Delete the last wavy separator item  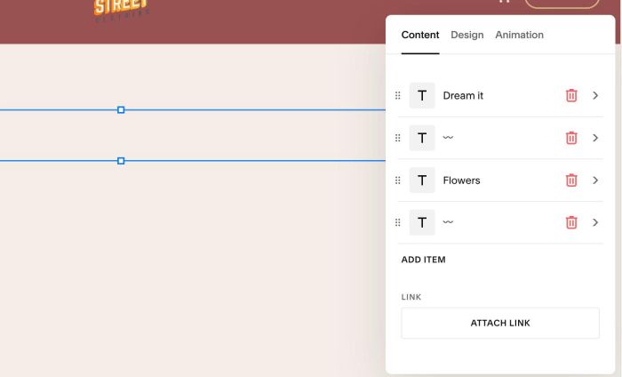pyautogui.click(x=571, y=222)
